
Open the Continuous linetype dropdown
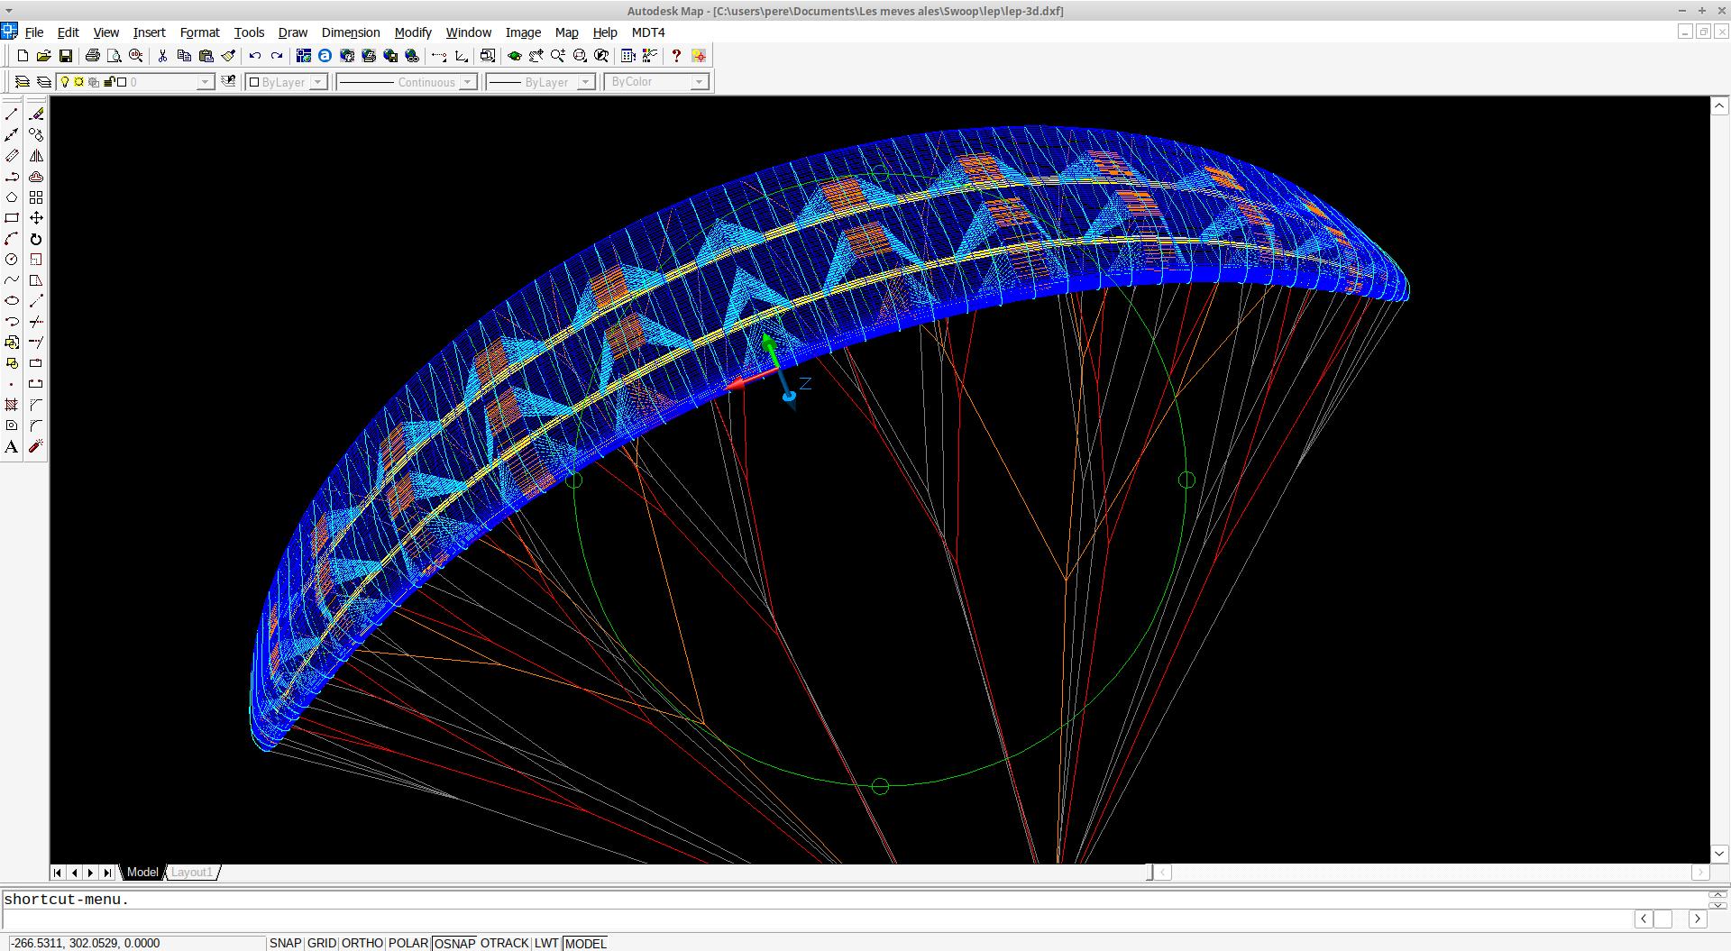[467, 82]
